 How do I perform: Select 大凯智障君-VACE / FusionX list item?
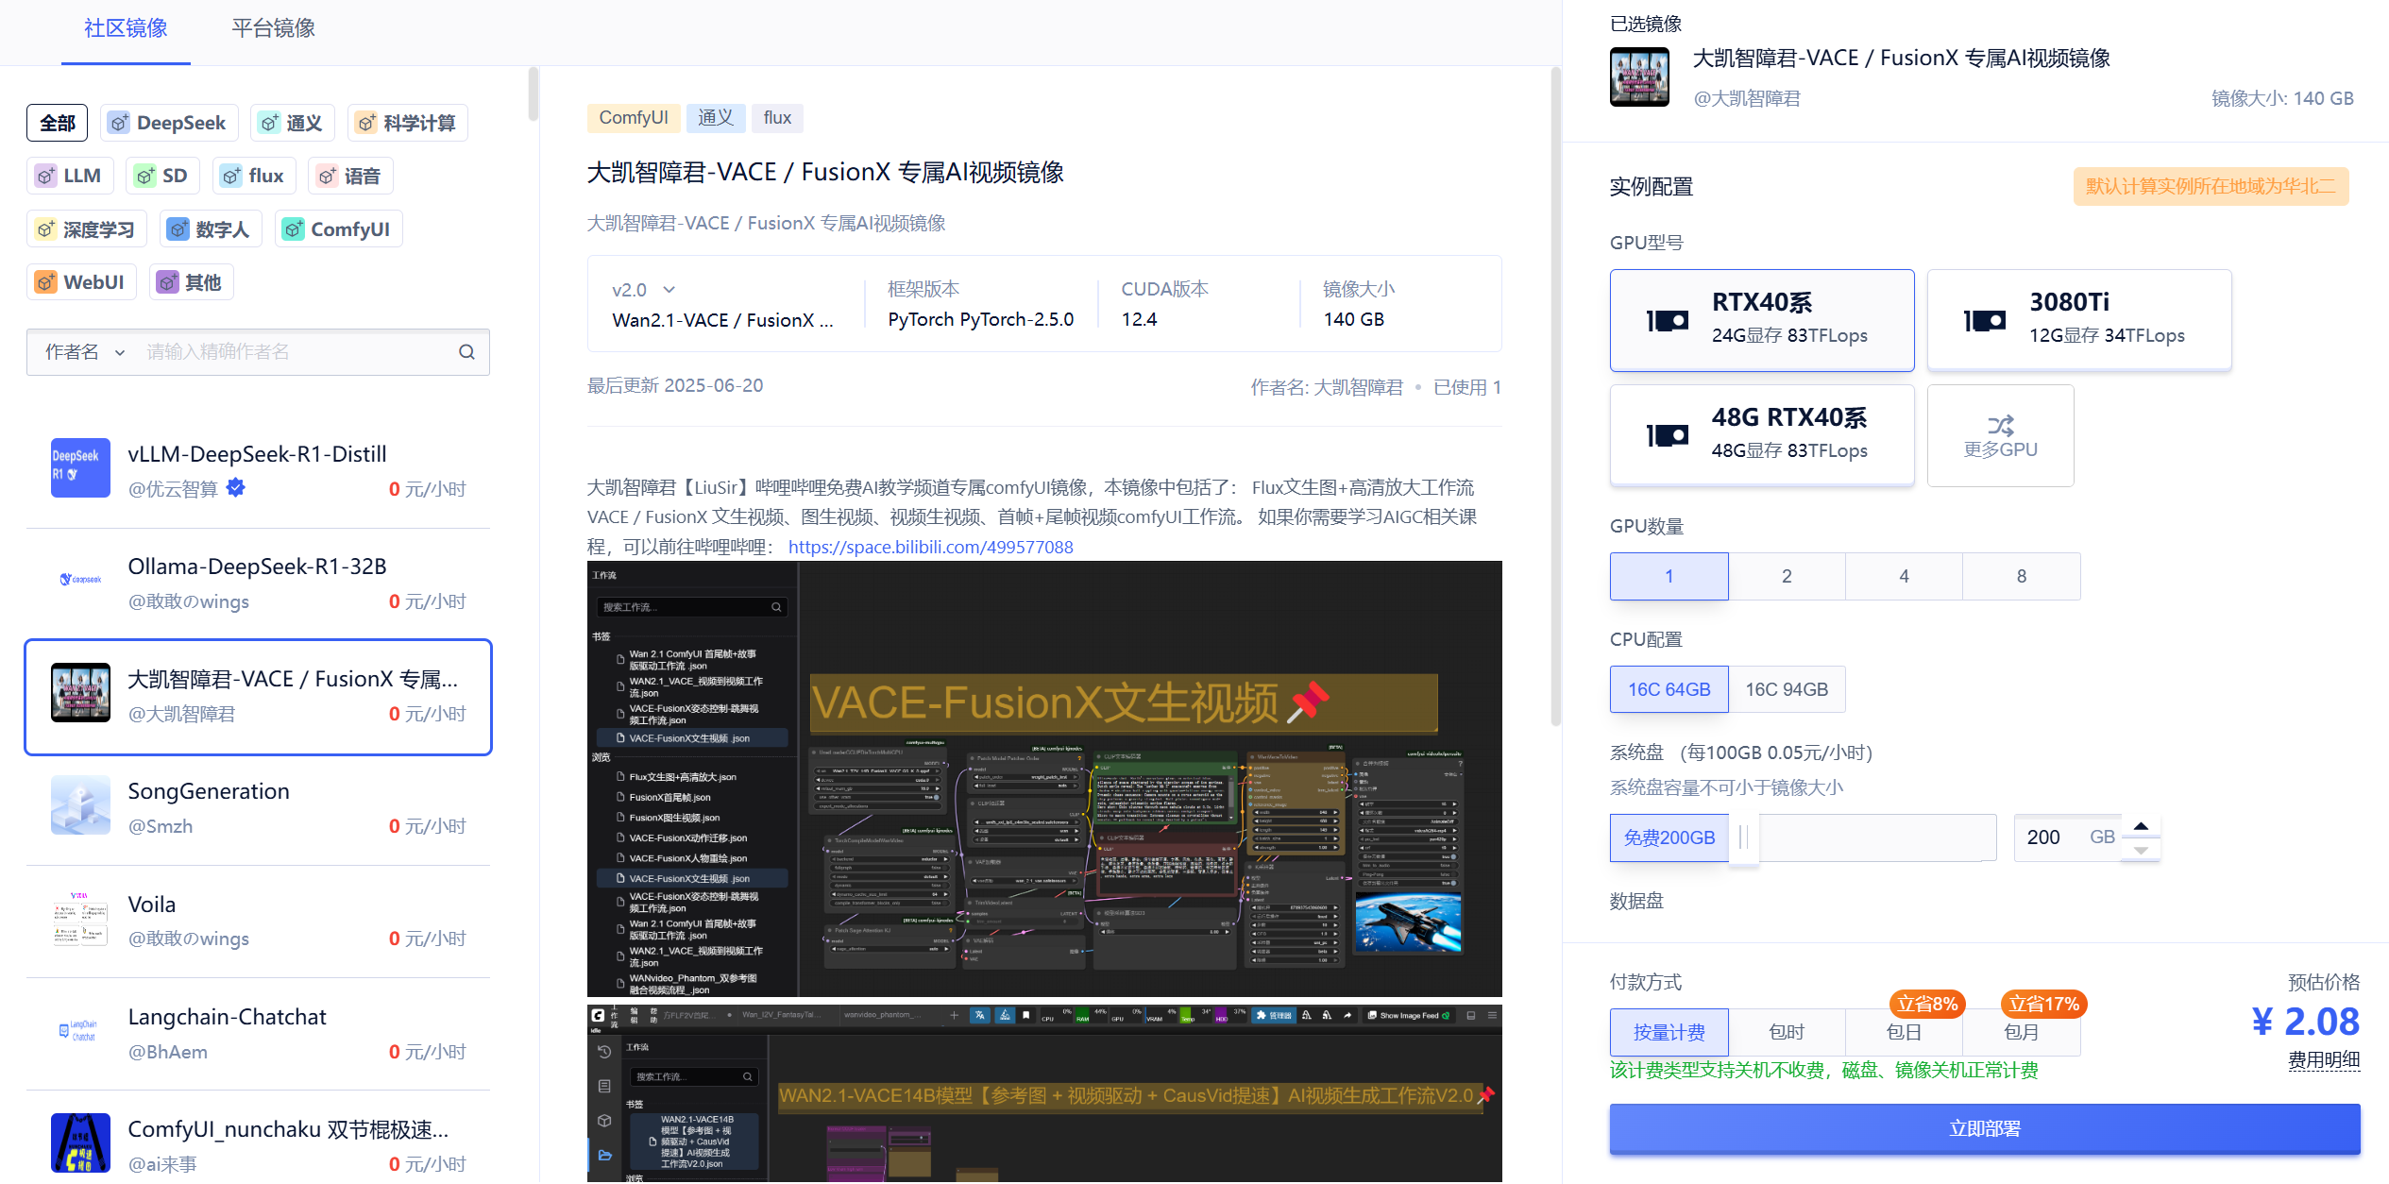tap(258, 697)
